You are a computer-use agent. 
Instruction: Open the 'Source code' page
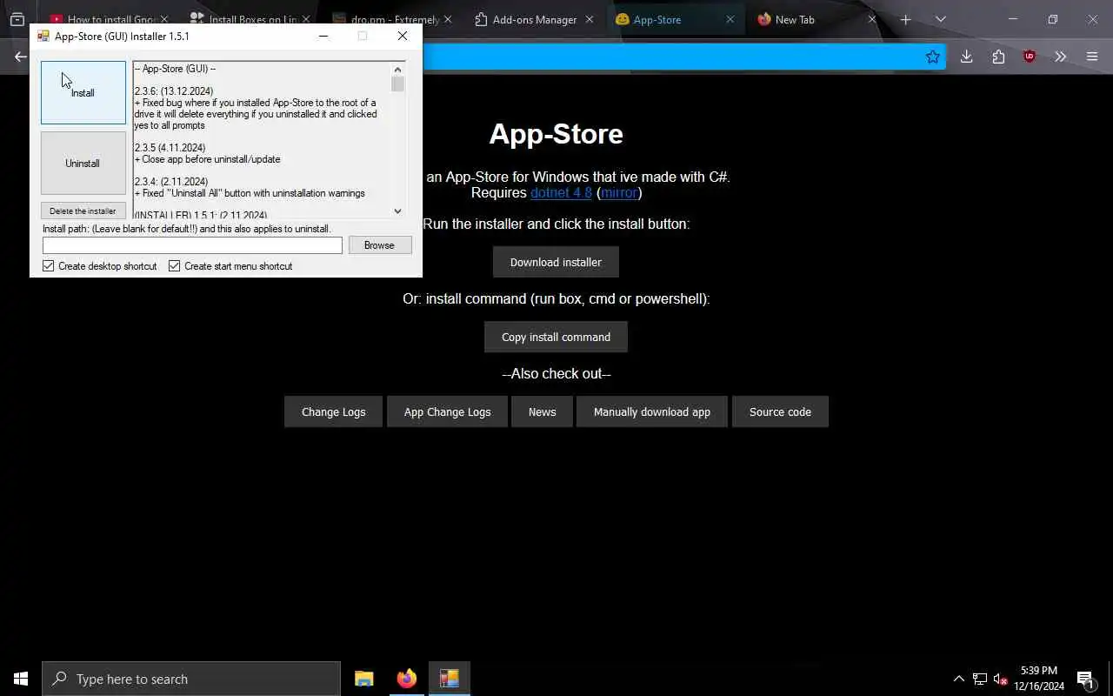coord(780,412)
